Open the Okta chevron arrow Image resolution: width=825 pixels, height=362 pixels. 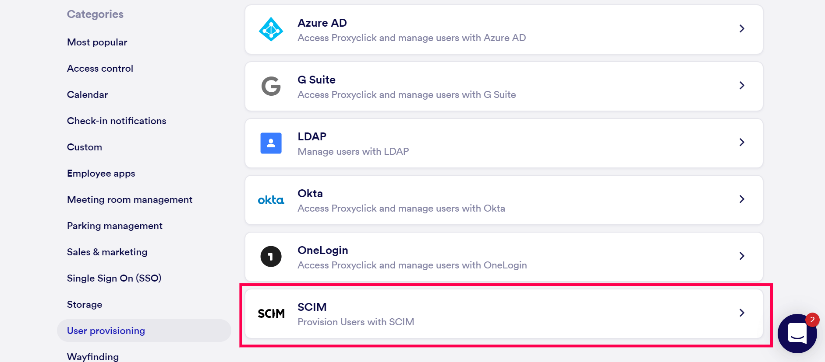click(x=742, y=199)
